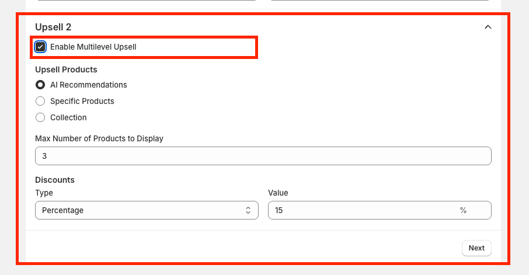Choose the Specific Products radio option
Viewport: 529px width, 275px height.
(40, 101)
